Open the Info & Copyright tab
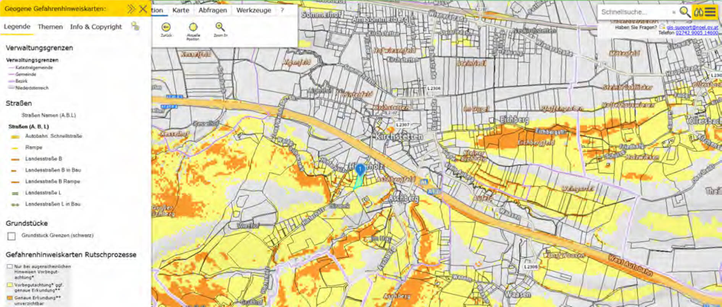Viewport: 722px width, 307px height. 96,27
